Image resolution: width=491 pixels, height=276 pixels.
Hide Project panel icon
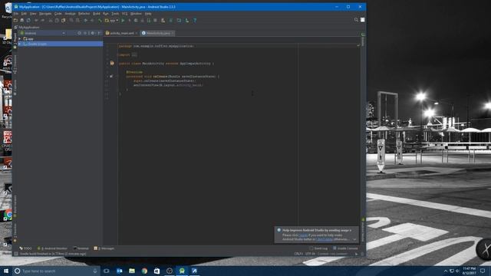pyautogui.click(x=99, y=33)
